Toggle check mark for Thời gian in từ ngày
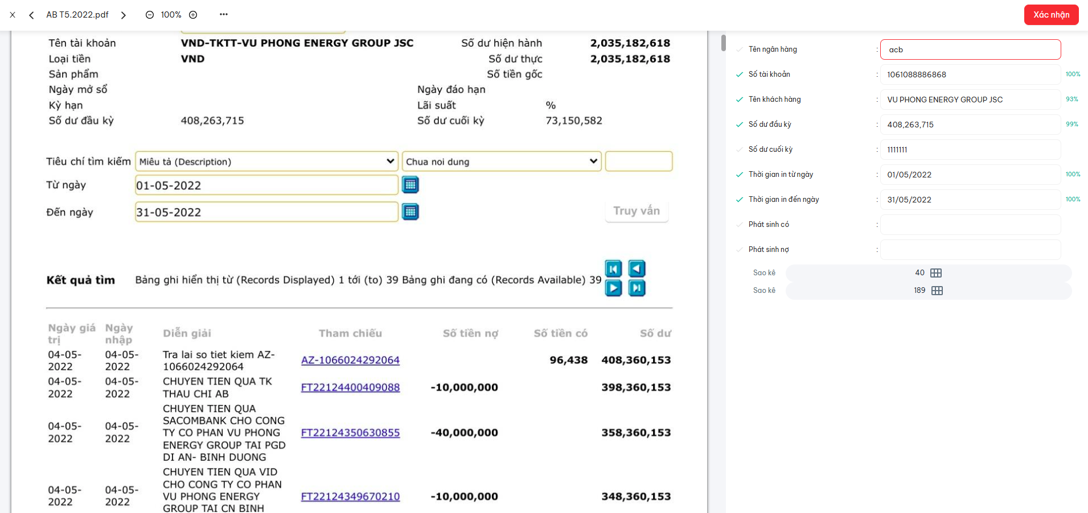Image resolution: width=1088 pixels, height=513 pixels. [739, 175]
